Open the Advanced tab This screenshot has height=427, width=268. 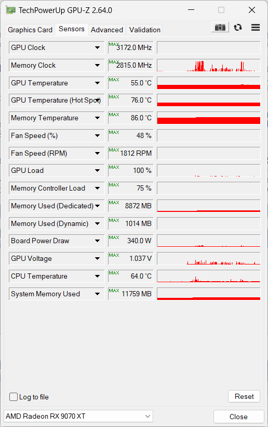(x=107, y=30)
